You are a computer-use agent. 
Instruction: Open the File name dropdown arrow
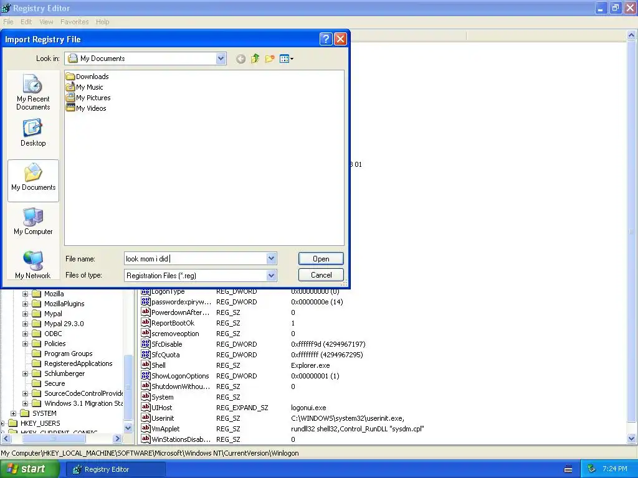pyautogui.click(x=272, y=258)
